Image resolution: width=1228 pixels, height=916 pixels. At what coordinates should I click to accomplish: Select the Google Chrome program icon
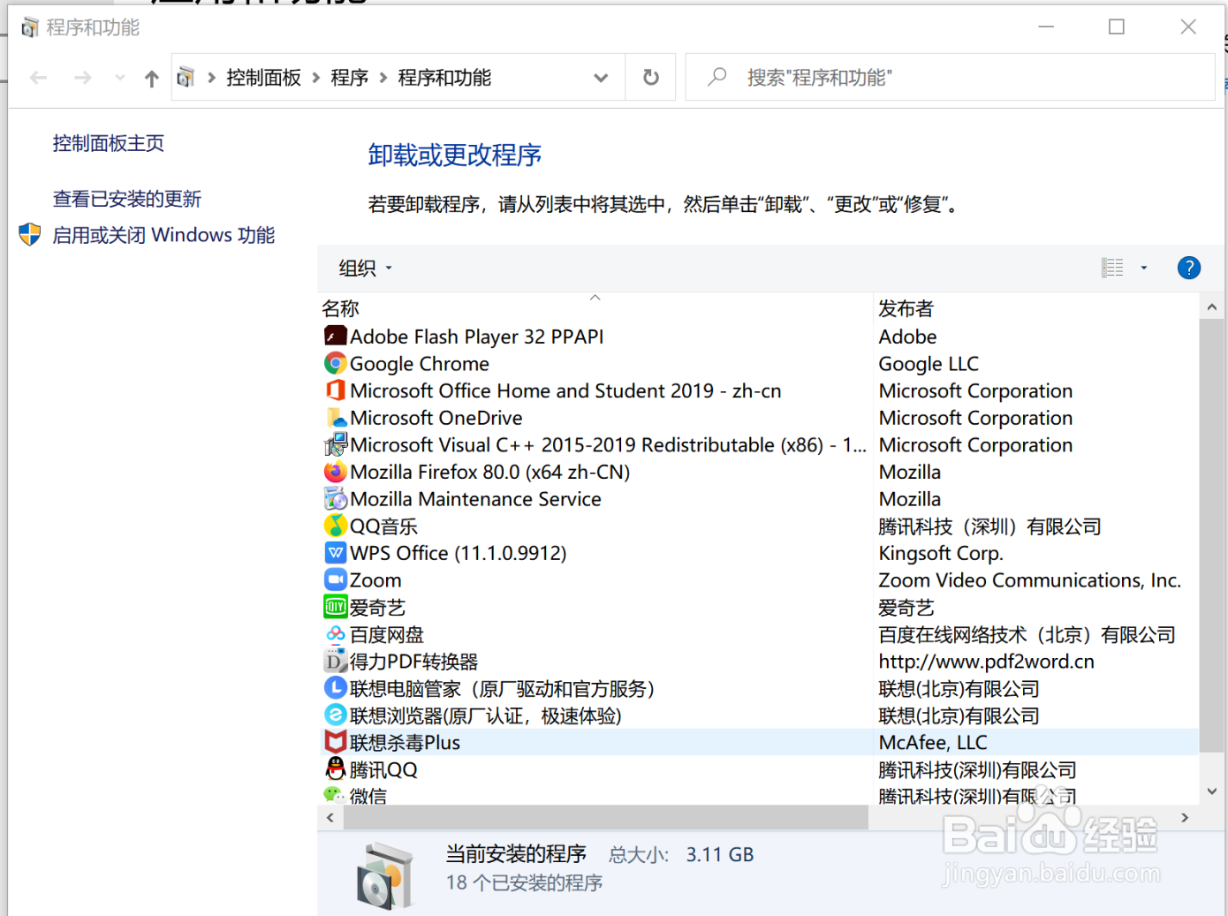click(x=335, y=363)
